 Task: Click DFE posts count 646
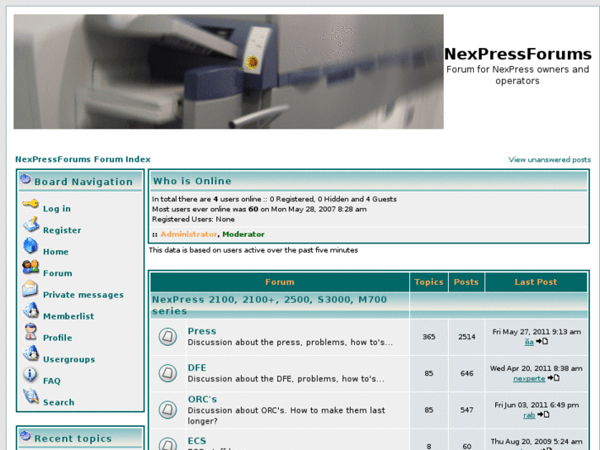(466, 373)
